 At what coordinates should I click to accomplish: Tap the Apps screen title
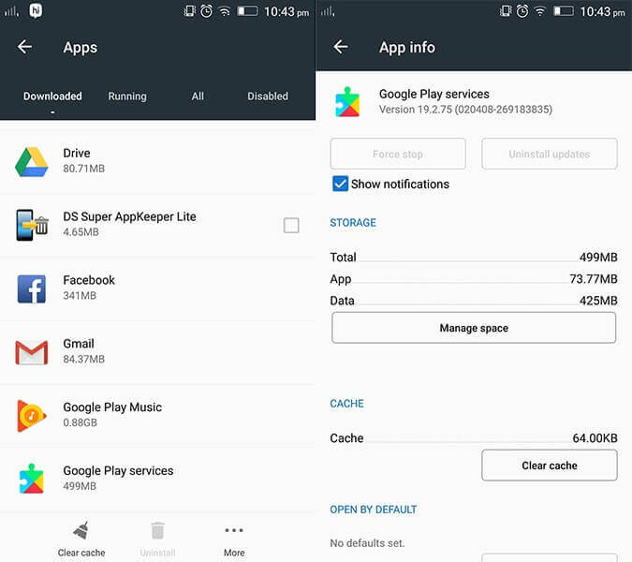pos(81,48)
